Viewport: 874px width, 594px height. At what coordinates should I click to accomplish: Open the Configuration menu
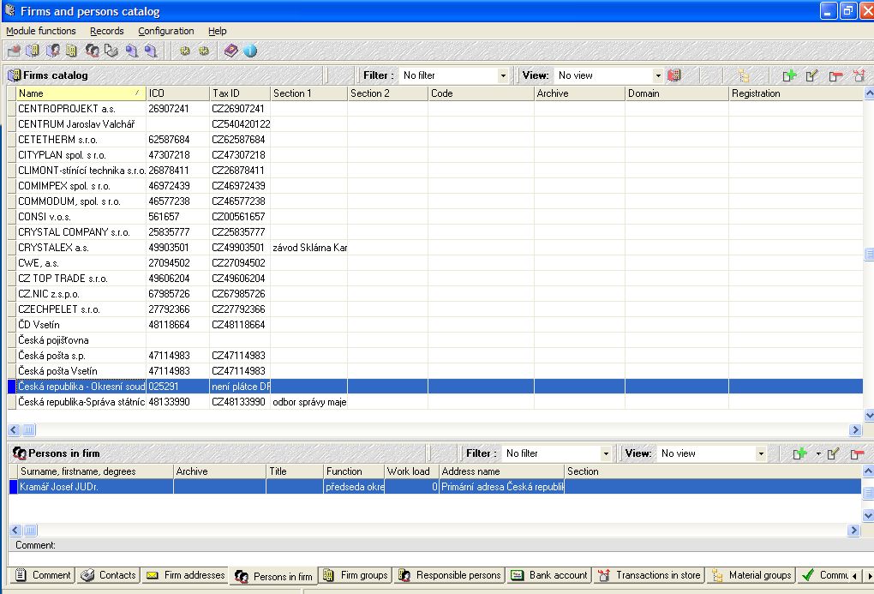pos(166,31)
